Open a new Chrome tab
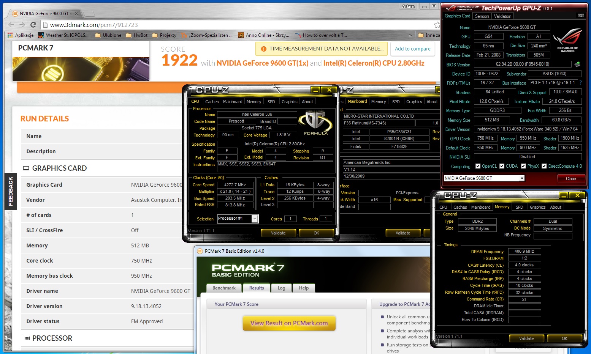 pyautogui.click(x=89, y=14)
